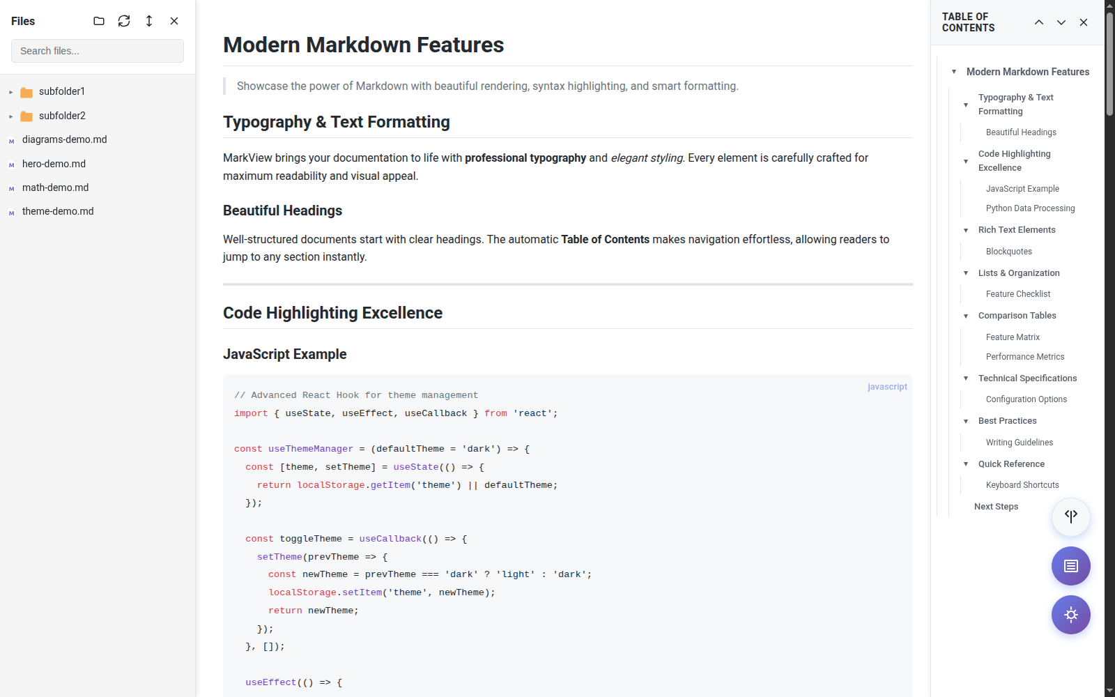Expand the subfolder1 folder
Viewport: 1115px width, 697px height.
coord(10,91)
